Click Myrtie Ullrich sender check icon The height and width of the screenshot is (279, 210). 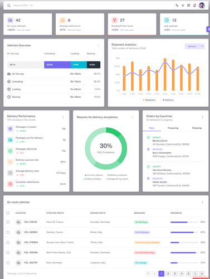click(x=148, y=137)
